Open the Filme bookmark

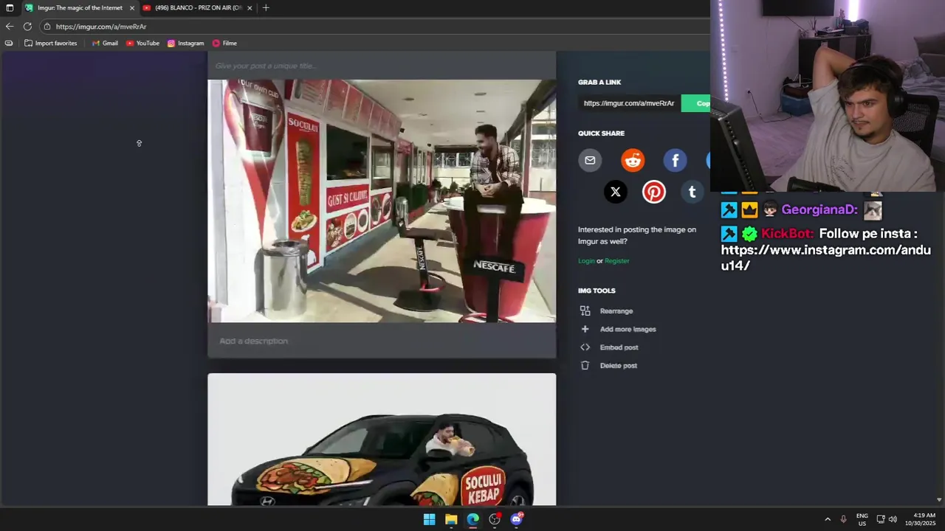point(224,43)
